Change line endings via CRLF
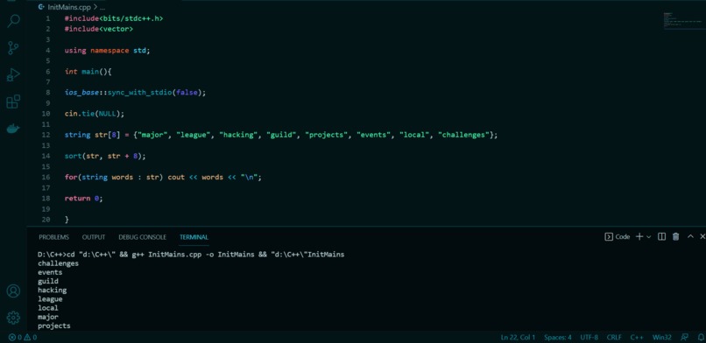Screen dimensions: 706x343 click(614, 337)
